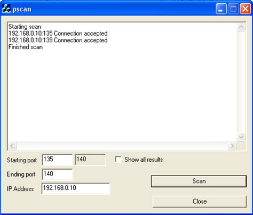
Task: Select the '192.168.0.10:135 Connection accepted' line
Action: (x=58, y=34)
